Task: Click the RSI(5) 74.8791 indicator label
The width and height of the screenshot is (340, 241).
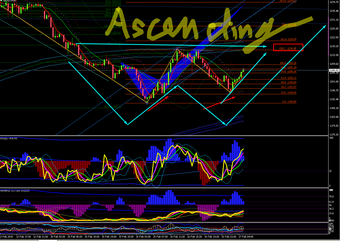Action: click(9, 138)
